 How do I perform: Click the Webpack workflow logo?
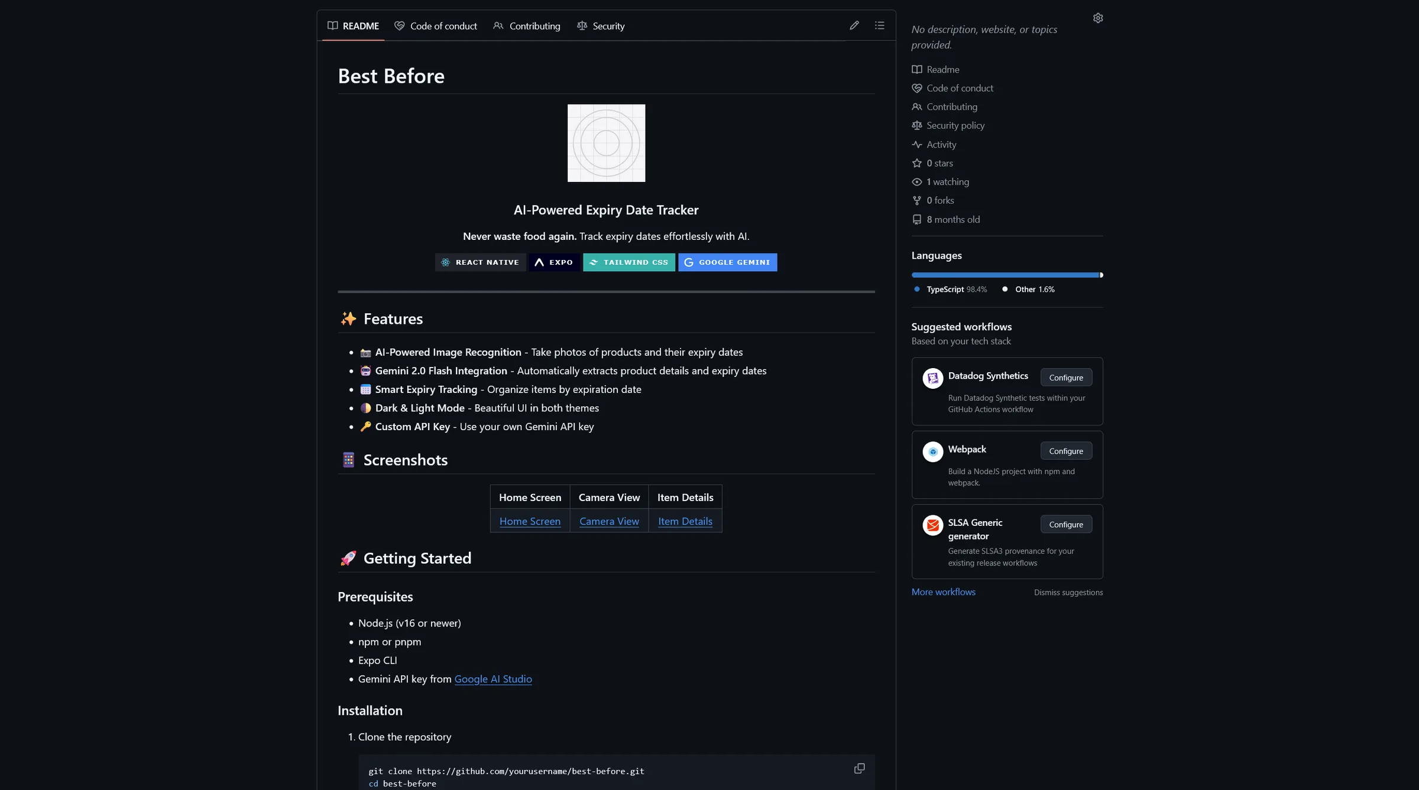point(933,452)
